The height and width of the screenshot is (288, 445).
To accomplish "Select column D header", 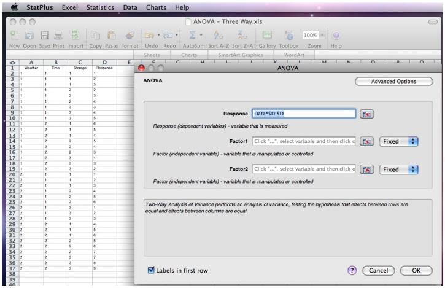I will [x=104, y=63].
